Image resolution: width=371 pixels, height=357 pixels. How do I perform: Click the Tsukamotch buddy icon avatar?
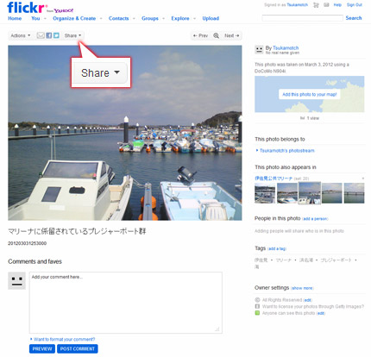pyautogui.click(x=259, y=50)
